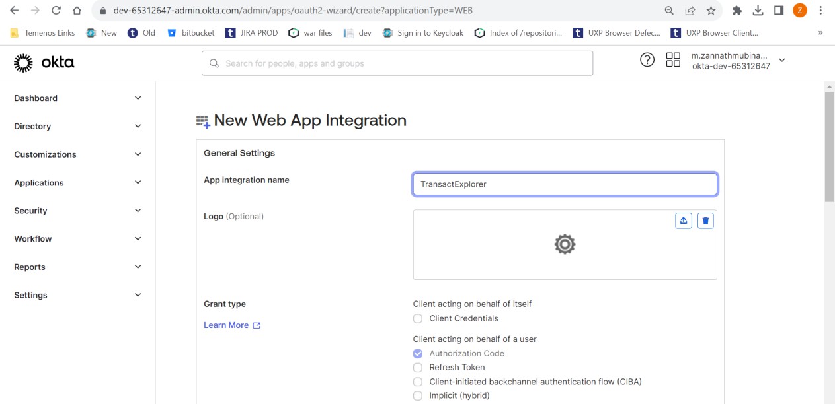The height and width of the screenshot is (404, 835).
Task: Select Dashboard in the sidebar
Action: 36,98
